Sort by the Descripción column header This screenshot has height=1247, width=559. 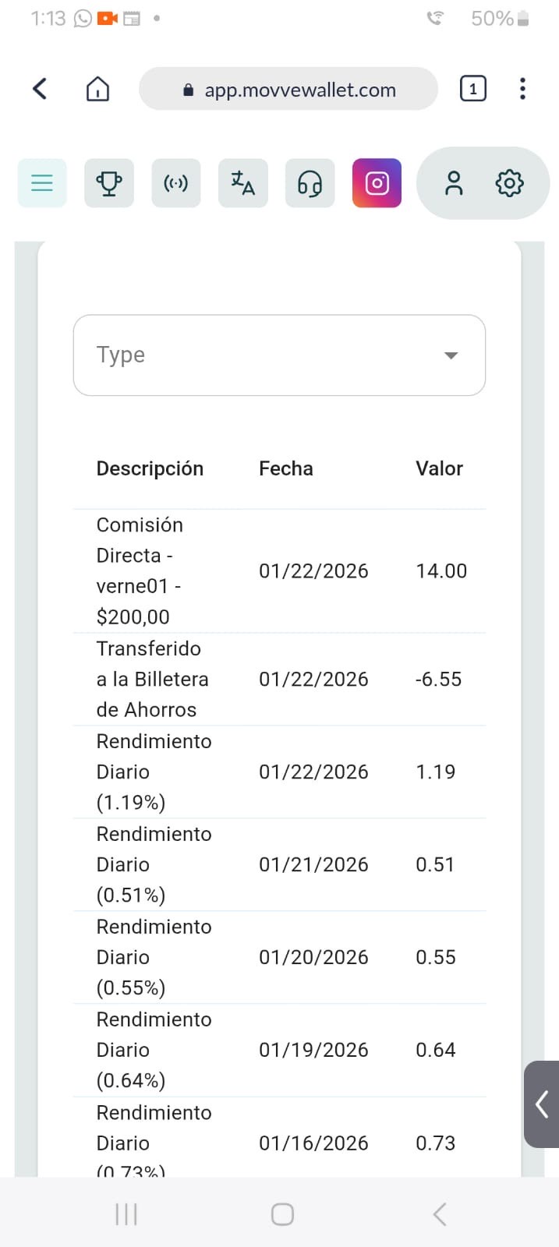click(x=150, y=468)
